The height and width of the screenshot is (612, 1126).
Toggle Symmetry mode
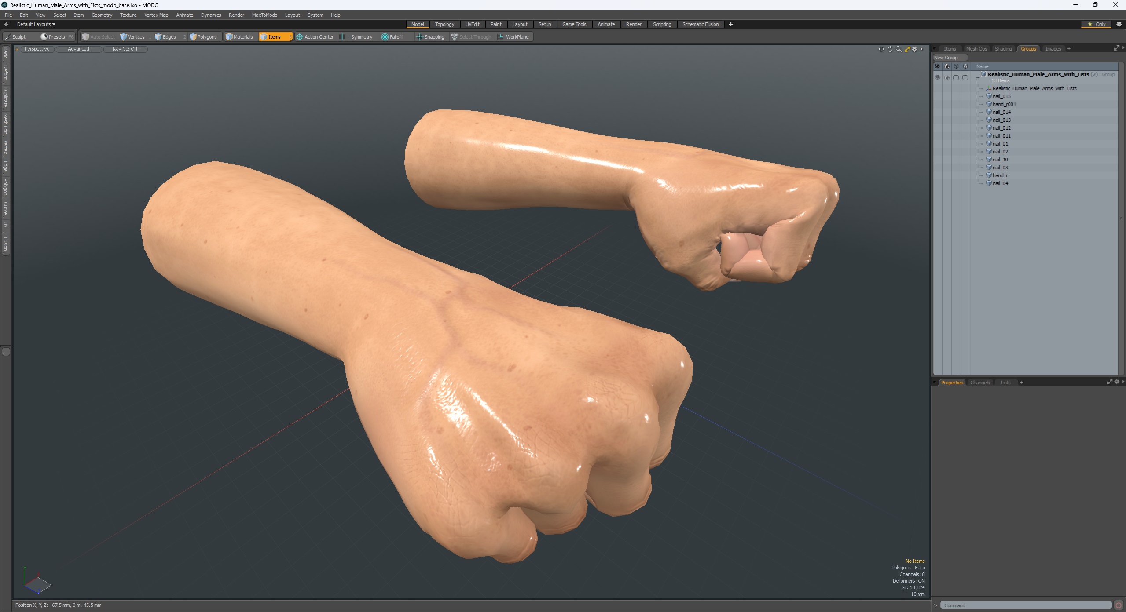coord(357,37)
